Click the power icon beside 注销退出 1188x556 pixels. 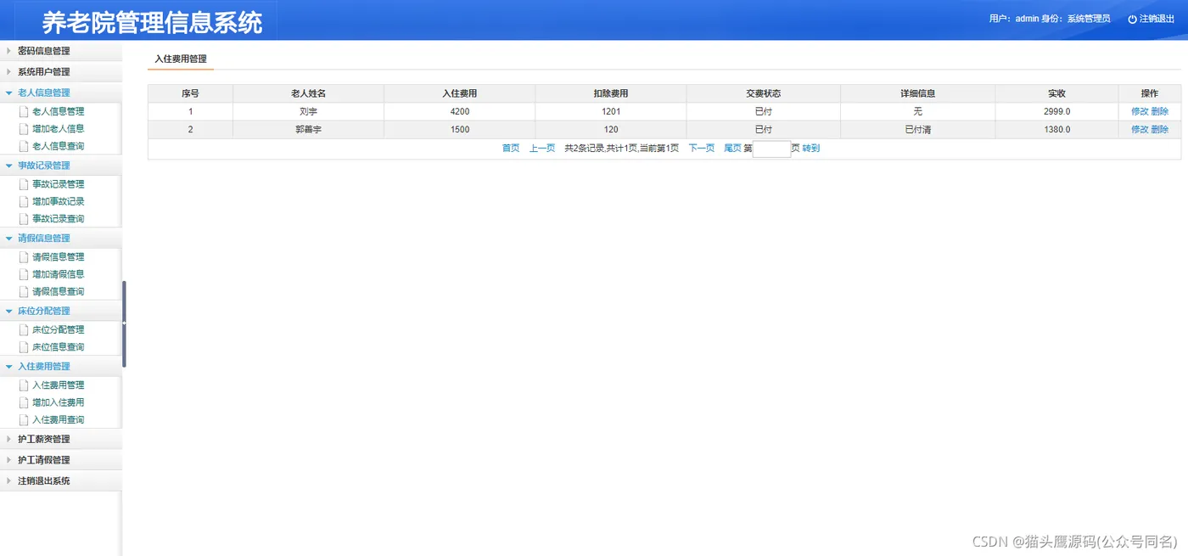tap(1132, 19)
